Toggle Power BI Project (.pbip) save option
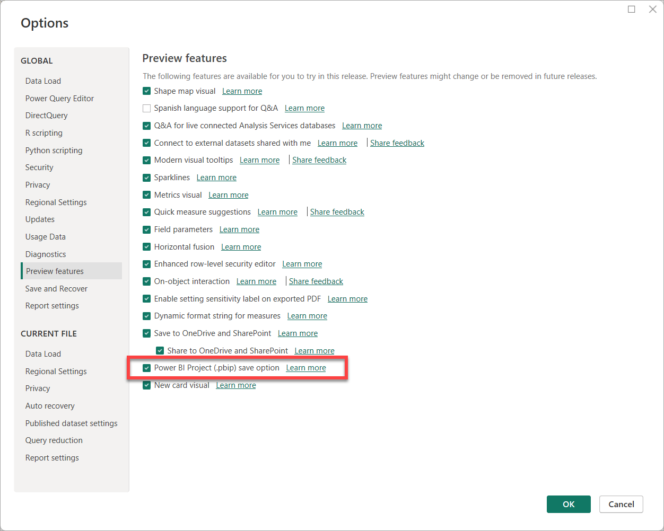Viewport: 664px width, 531px height. [x=147, y=368]
